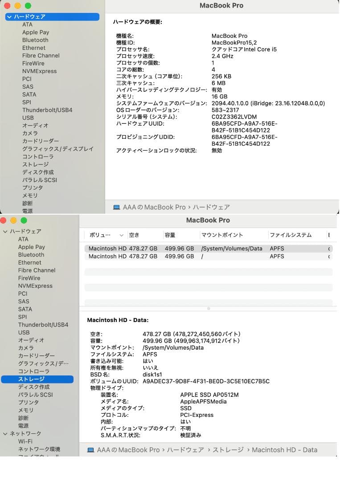Select ストレージ in hardware overview window sidebar
Image resolution: width=340 pixels, height=481 pixels.
pos(35,165)
